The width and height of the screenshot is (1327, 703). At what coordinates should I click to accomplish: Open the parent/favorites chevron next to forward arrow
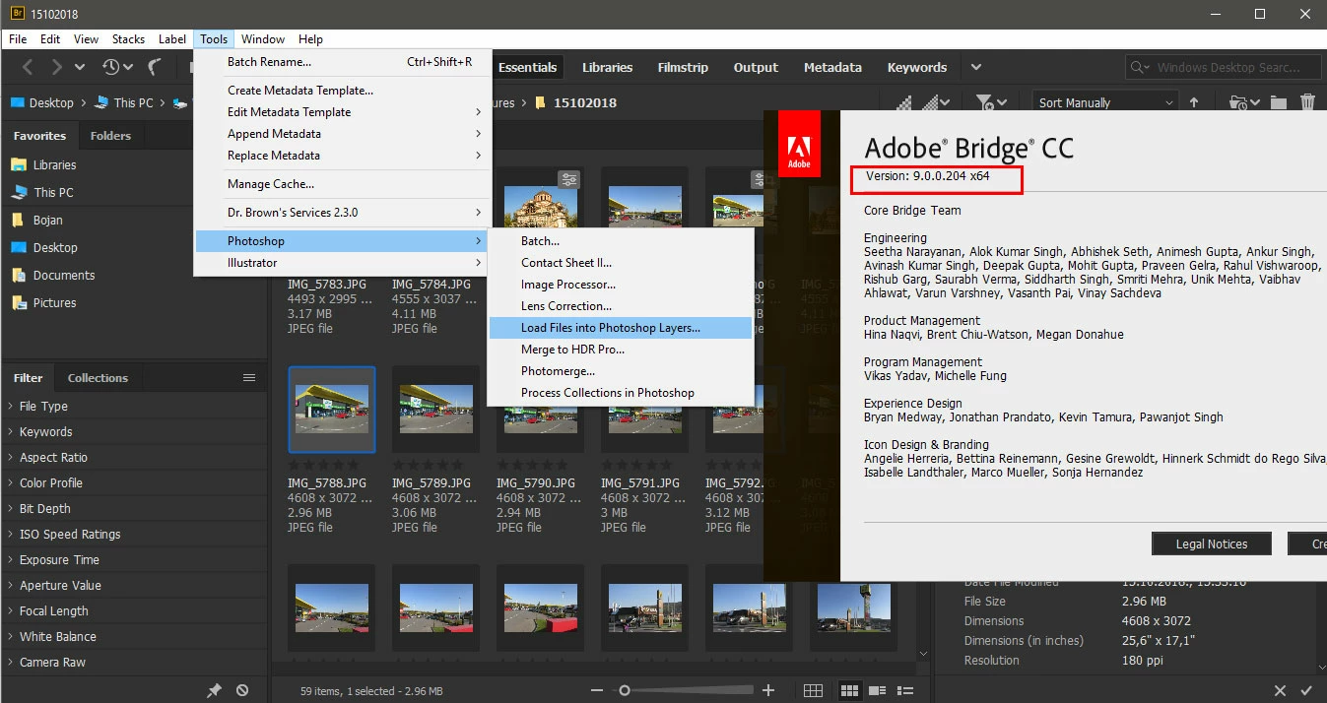81,67
